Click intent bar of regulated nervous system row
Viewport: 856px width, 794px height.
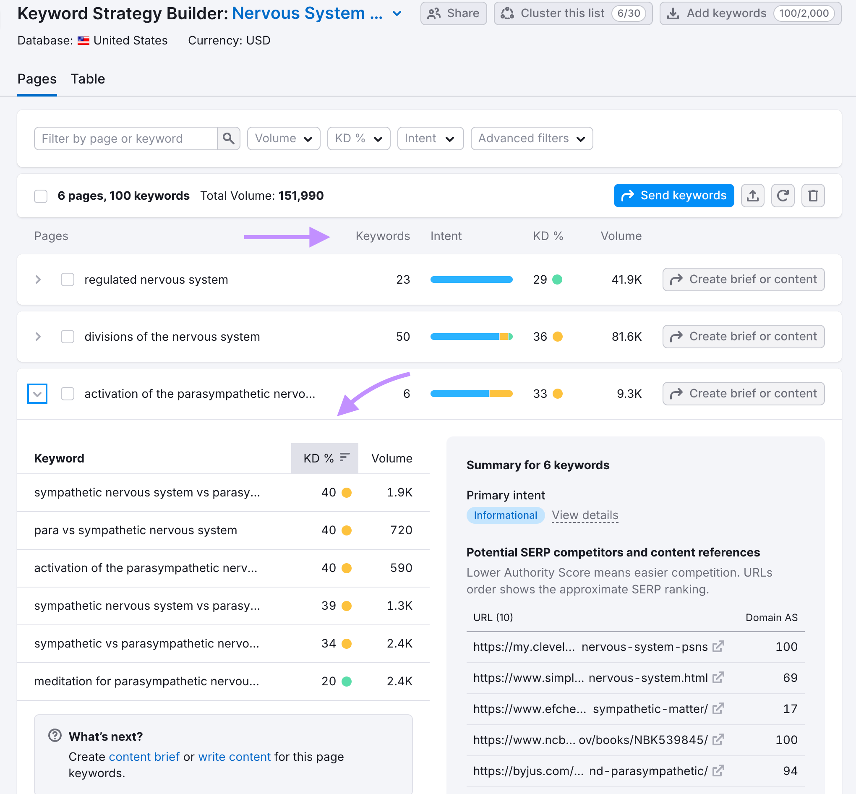click(x=471, y=279)
